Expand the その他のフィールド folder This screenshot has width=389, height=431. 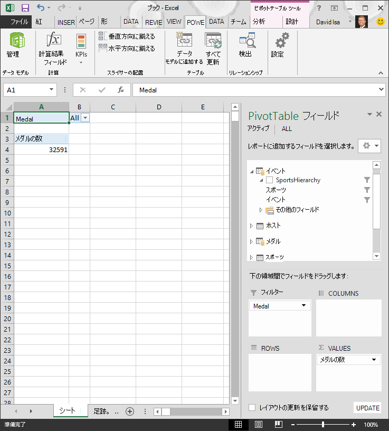point(261,210)
